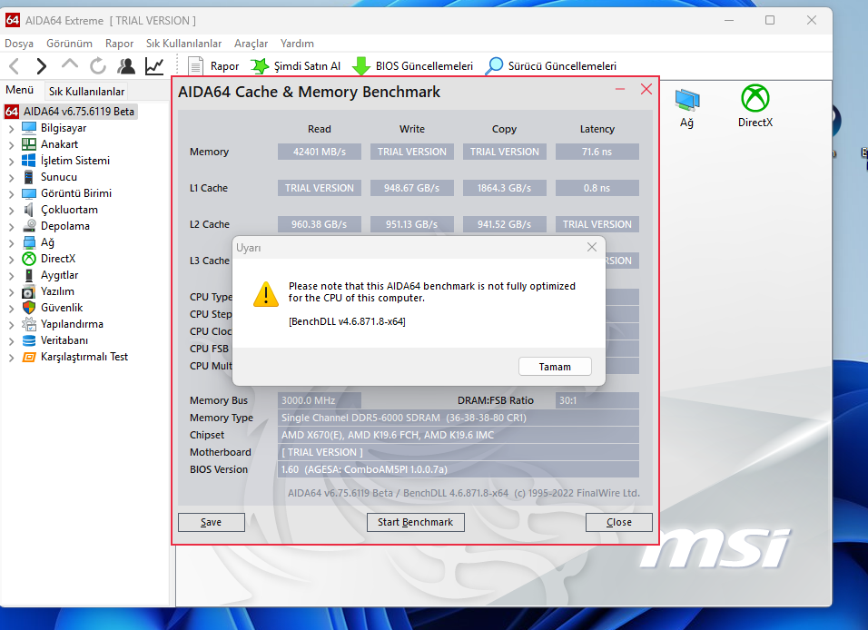
Task: Click the Save benchmark button
Action: pos(211,522)
